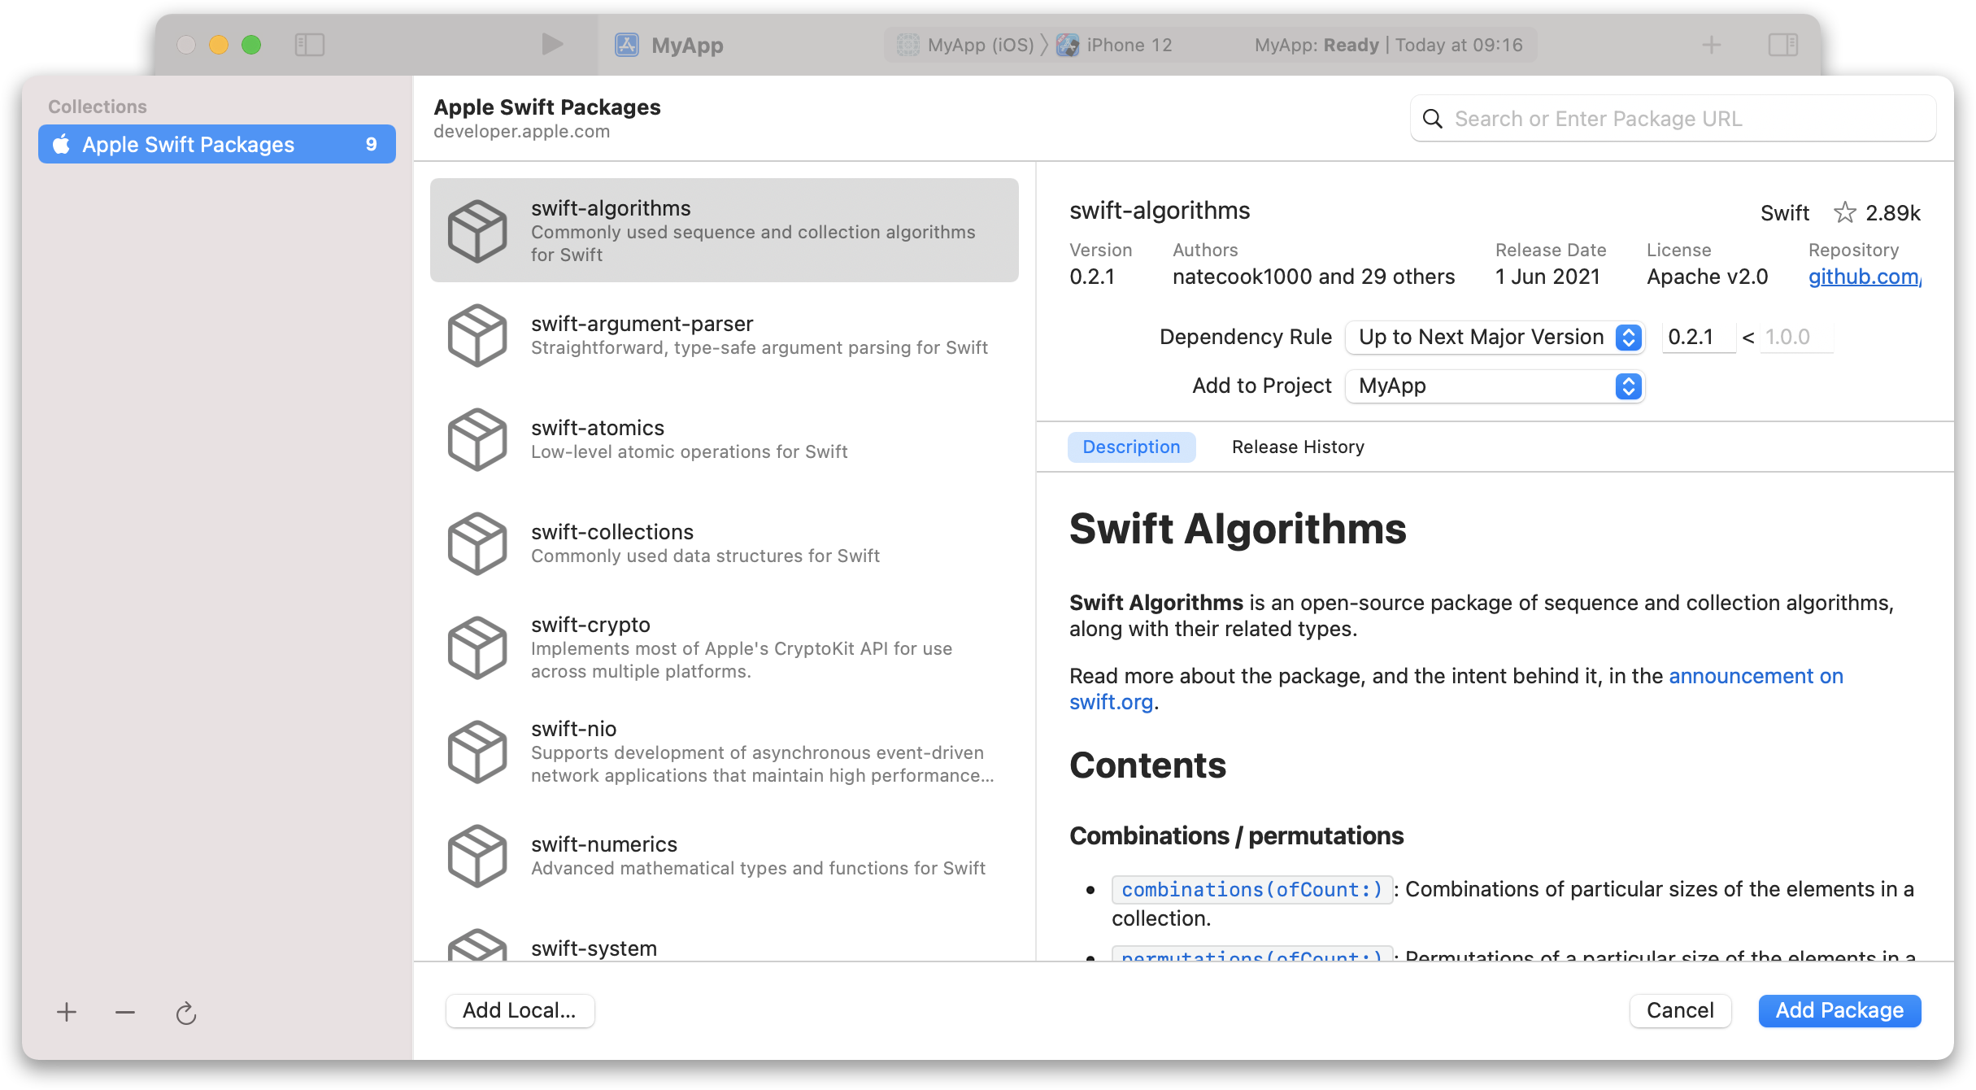
Task: Click the plus library button in Xcode toolbar
Action: pos(1712,45)
